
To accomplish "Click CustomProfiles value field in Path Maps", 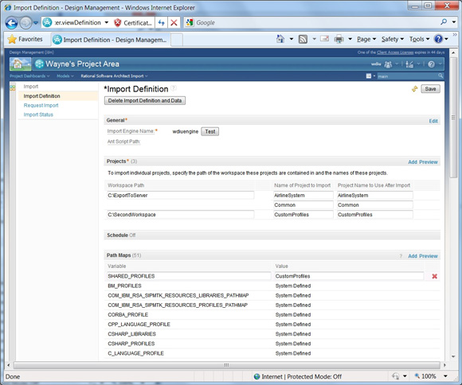I will 349,276.
